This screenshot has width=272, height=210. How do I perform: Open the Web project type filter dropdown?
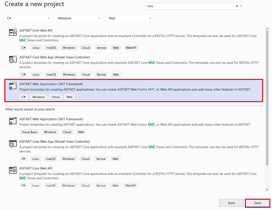point(129,18)
